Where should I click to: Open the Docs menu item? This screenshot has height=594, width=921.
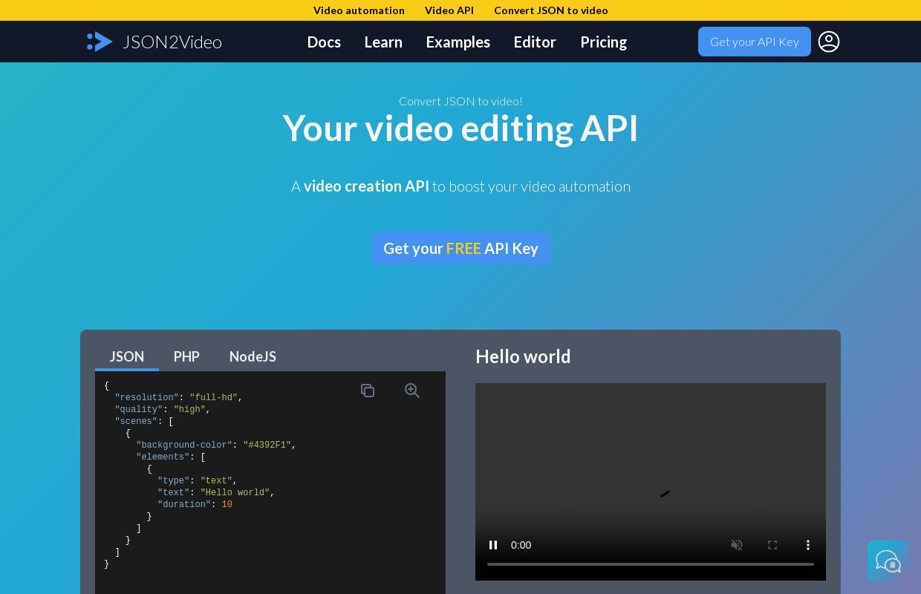click(x=324, y=42)
